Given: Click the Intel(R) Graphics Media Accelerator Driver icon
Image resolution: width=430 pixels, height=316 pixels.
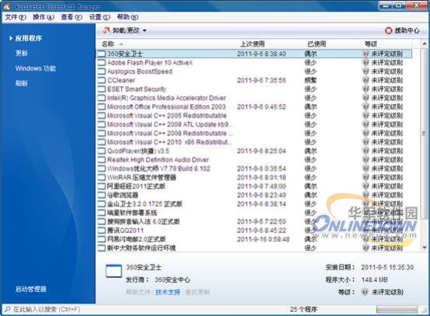Looking at the screenshot, I should 102,98.
